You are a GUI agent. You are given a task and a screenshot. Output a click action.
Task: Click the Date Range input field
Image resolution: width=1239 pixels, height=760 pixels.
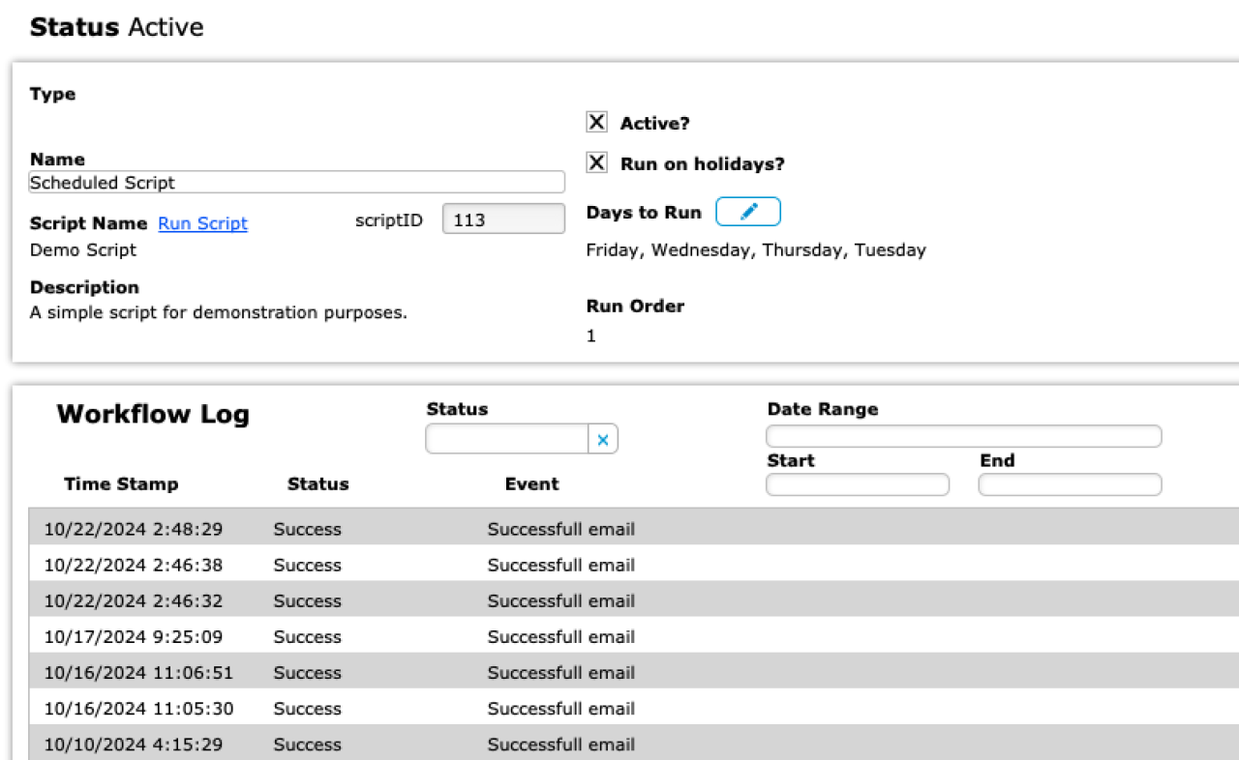964,436
